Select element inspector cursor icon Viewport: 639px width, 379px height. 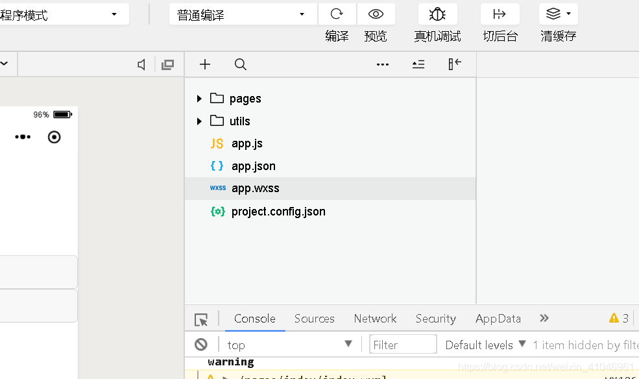click(x=201, y=319)
